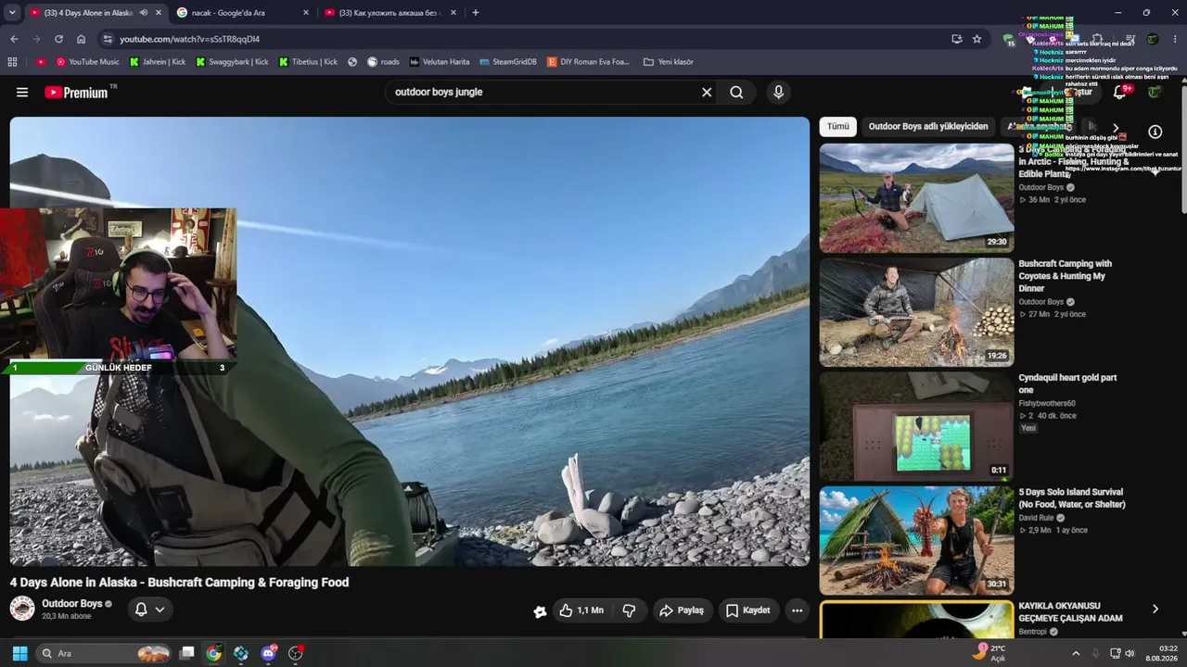Open Swaggybark Kick bookmark
This screenshot has height=667, width=1187.
232,62
